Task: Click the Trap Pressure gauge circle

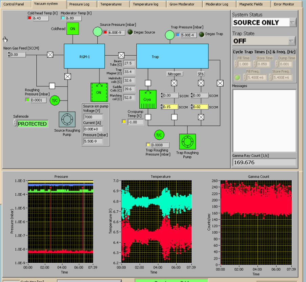Action: click(170, 35)
